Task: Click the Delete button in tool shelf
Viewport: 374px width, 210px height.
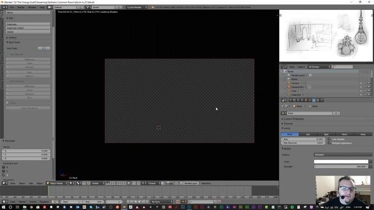Action: (x=28, y=32)
